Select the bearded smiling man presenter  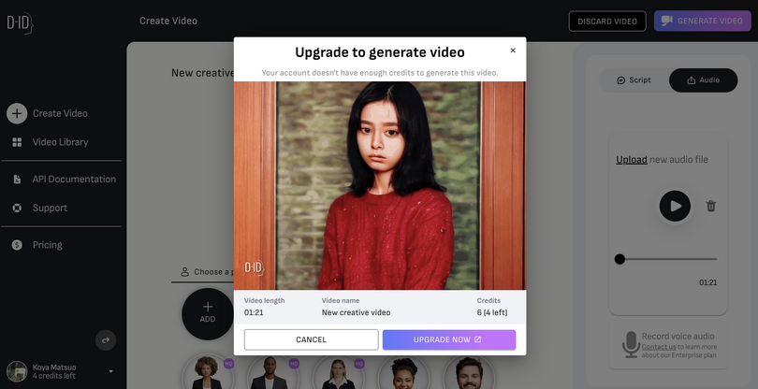coord(469,372)
